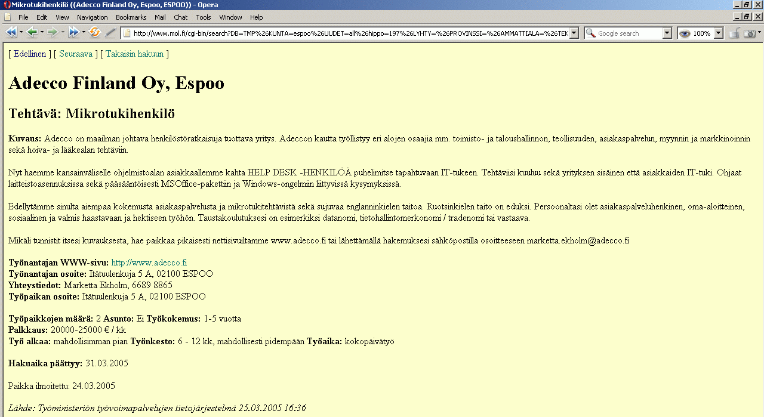
Task: Click the camera icon at toolbar end
Action: [x=749, y=33]
